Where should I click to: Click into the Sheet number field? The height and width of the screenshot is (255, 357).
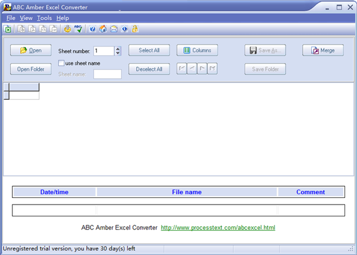click(104, 51)
